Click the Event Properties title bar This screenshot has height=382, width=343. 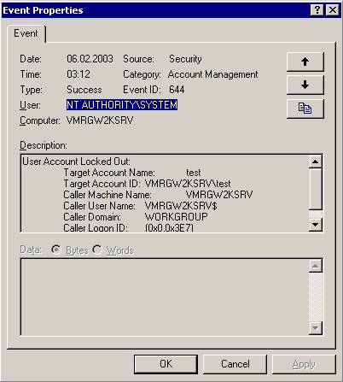pyautogui.click(x=156, y=10)
